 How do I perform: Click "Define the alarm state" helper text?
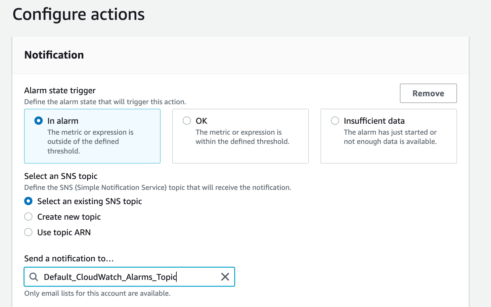(x=105, y=102)
